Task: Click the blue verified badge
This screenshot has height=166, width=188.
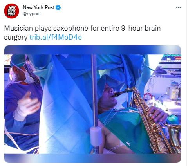Action: click(58, 8)
